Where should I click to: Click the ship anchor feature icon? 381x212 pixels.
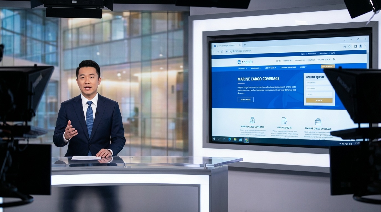(x=252, y=120)
